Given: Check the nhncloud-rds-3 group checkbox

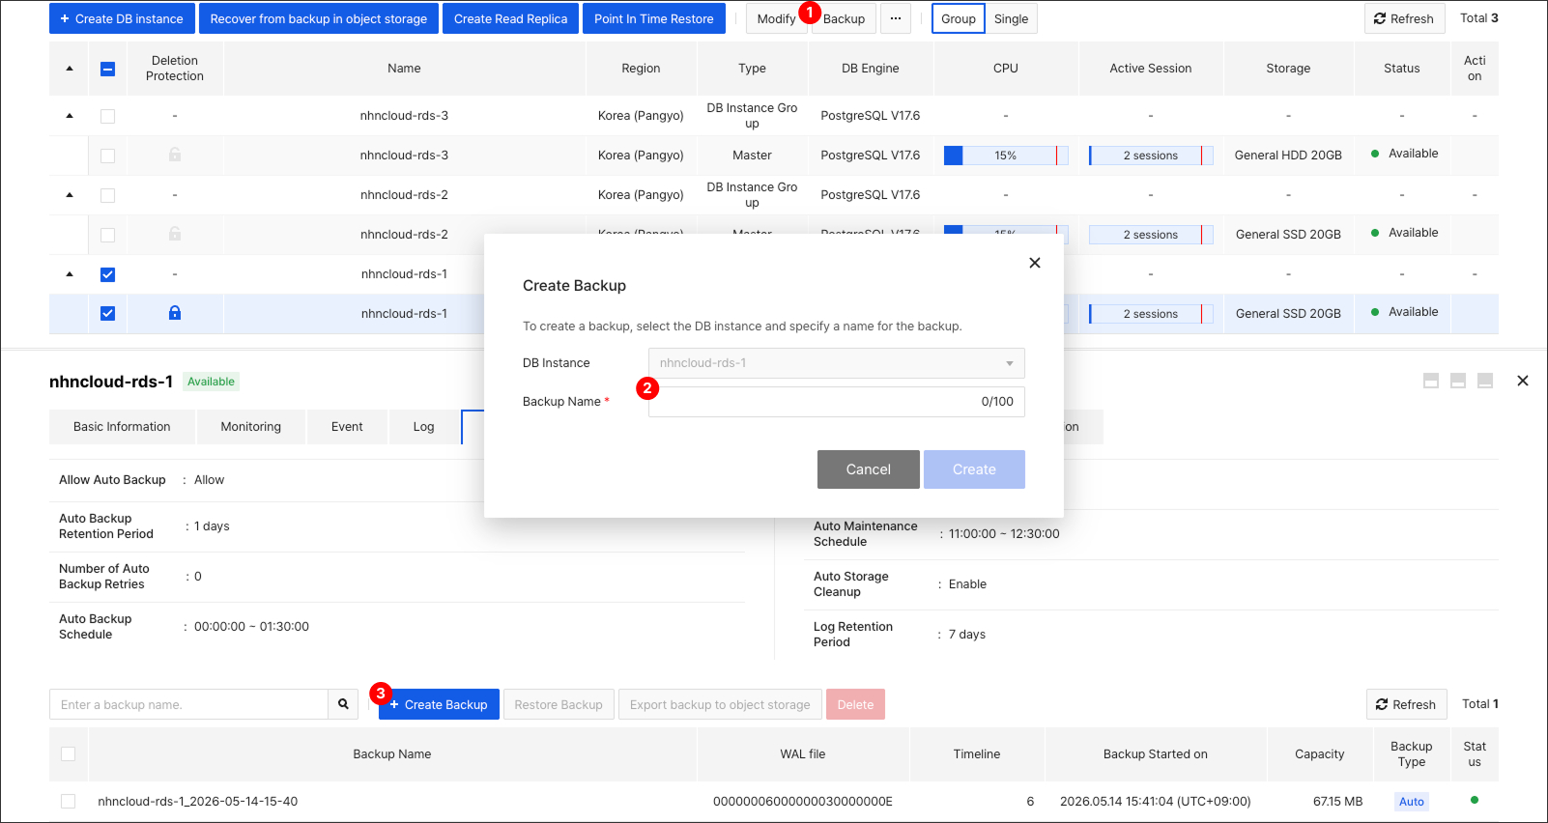Looking at the screenshot, I should click(x=107, y=116).
